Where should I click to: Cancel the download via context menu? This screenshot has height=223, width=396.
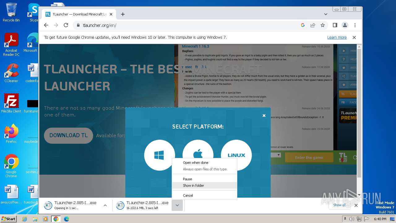click(204, 195)
